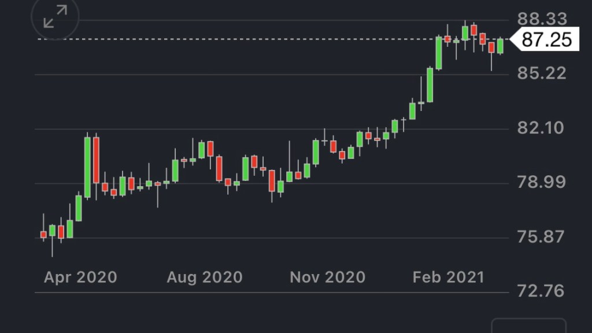Image resolution: width=592 pixels, height=333 pixels.
Task: Tap the partially visible button at bottom right
Action: (528, 325)
